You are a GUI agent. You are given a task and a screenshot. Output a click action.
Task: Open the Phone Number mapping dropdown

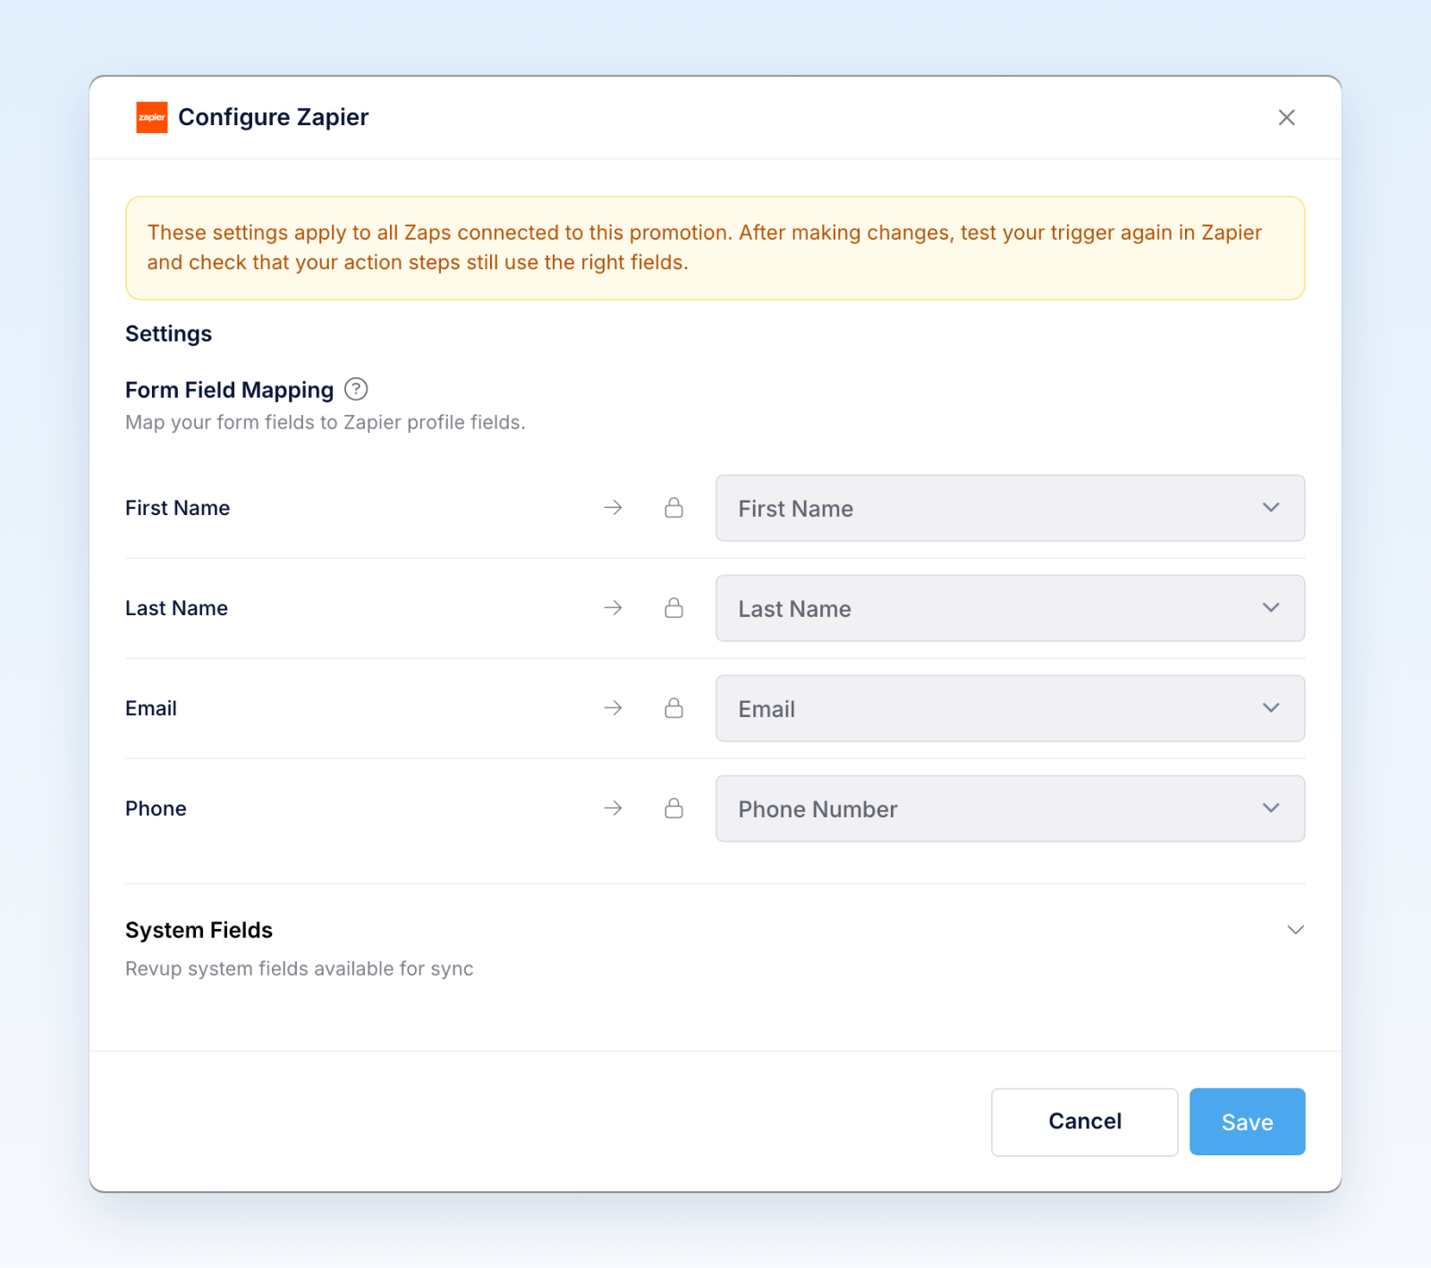pyautogui.click(x=1010, y=808)
